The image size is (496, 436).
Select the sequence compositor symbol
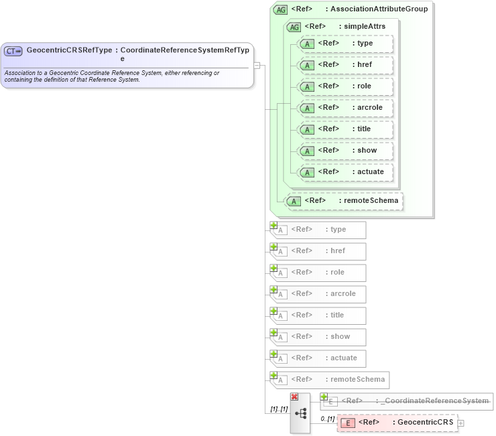(x=300, y=413)
